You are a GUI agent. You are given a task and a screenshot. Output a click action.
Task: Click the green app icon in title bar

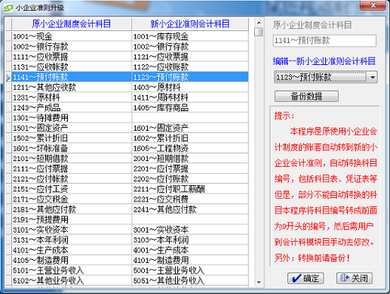coord(8,8)
